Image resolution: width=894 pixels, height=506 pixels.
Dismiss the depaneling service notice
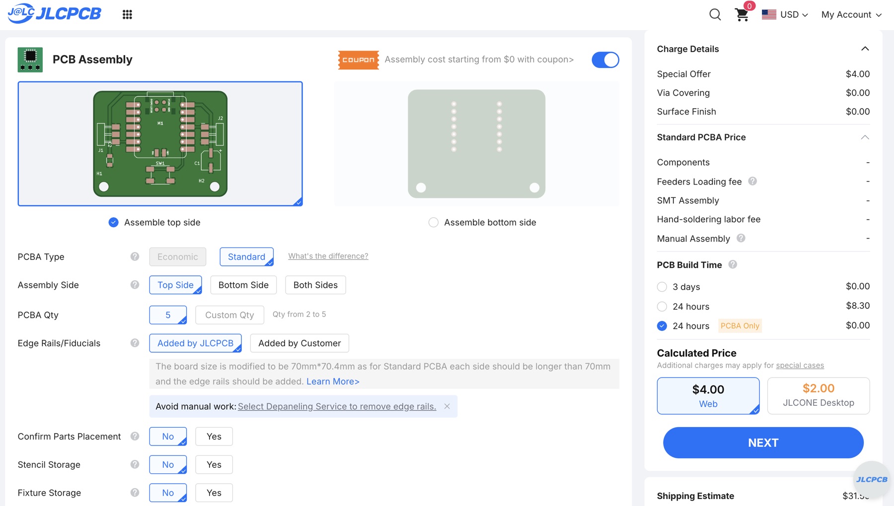pos(447,406)
